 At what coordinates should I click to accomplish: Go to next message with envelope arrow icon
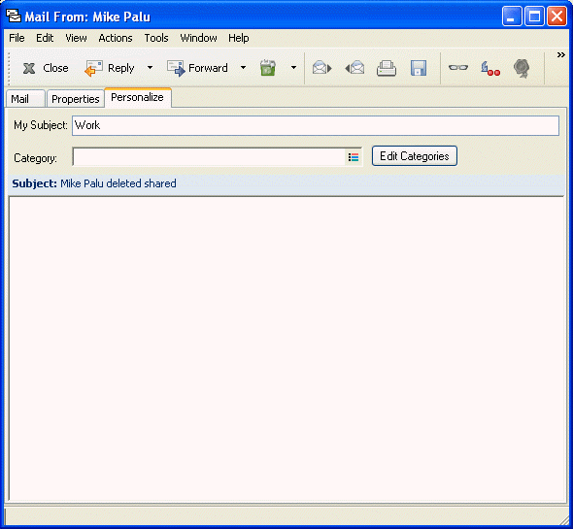pyautogui.click(x=321, y=68)
